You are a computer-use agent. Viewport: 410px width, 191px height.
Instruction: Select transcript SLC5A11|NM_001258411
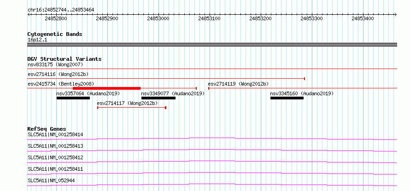[x=55, y=169]
